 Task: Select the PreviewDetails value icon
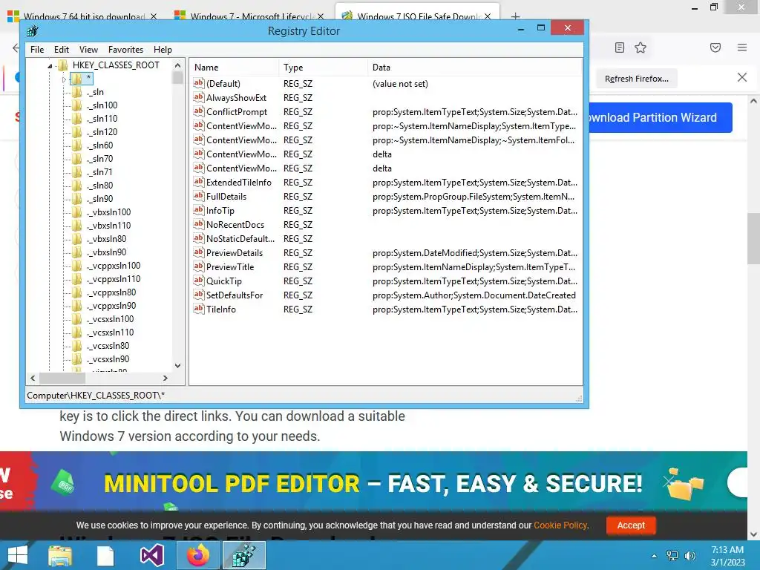click(198, 252)
